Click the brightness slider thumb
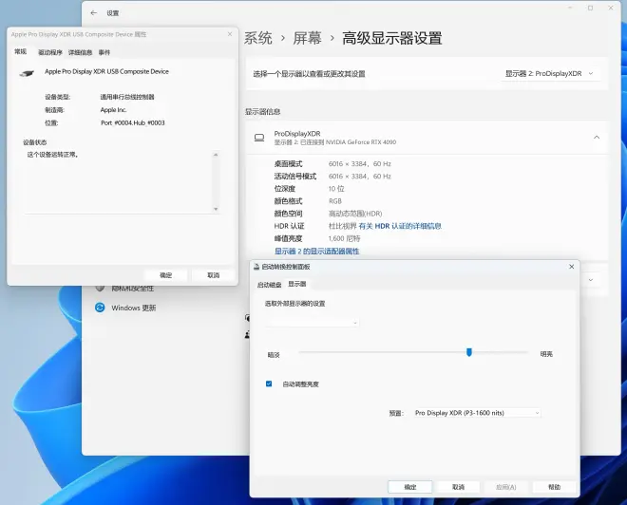The height and width of the screenshot is (505, 627). coord(469,352)
